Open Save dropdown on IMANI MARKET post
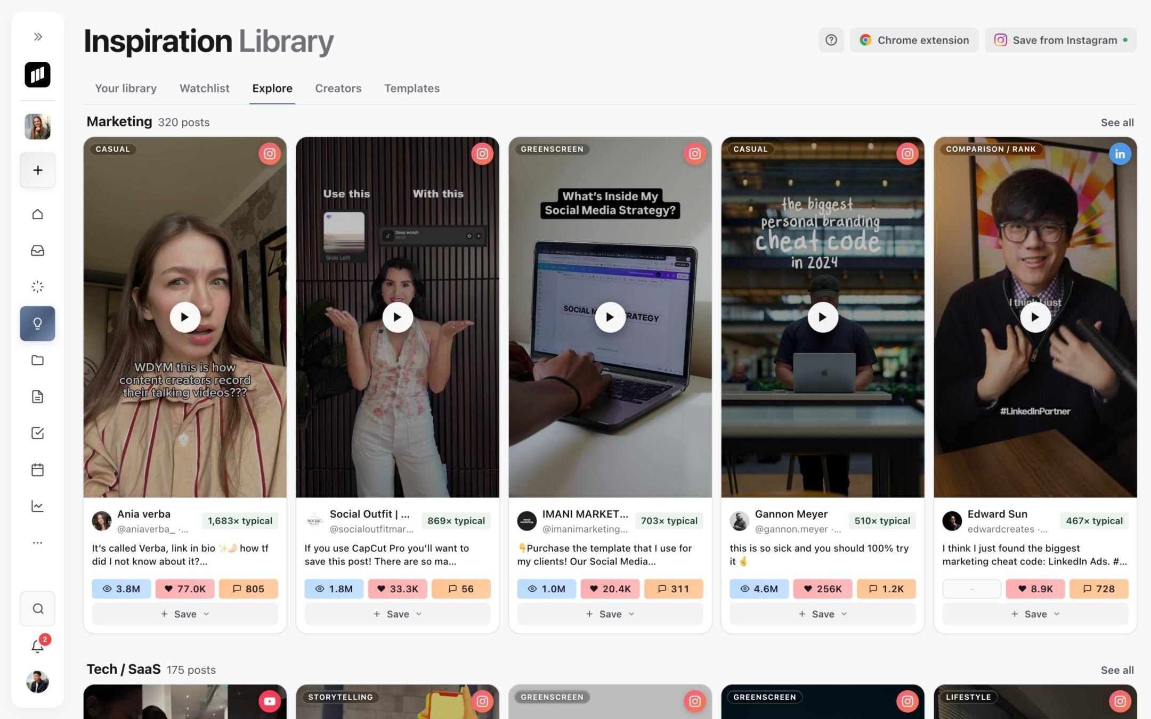The height and width of the screenshot is (719, 1151). (x=610, y=614)
